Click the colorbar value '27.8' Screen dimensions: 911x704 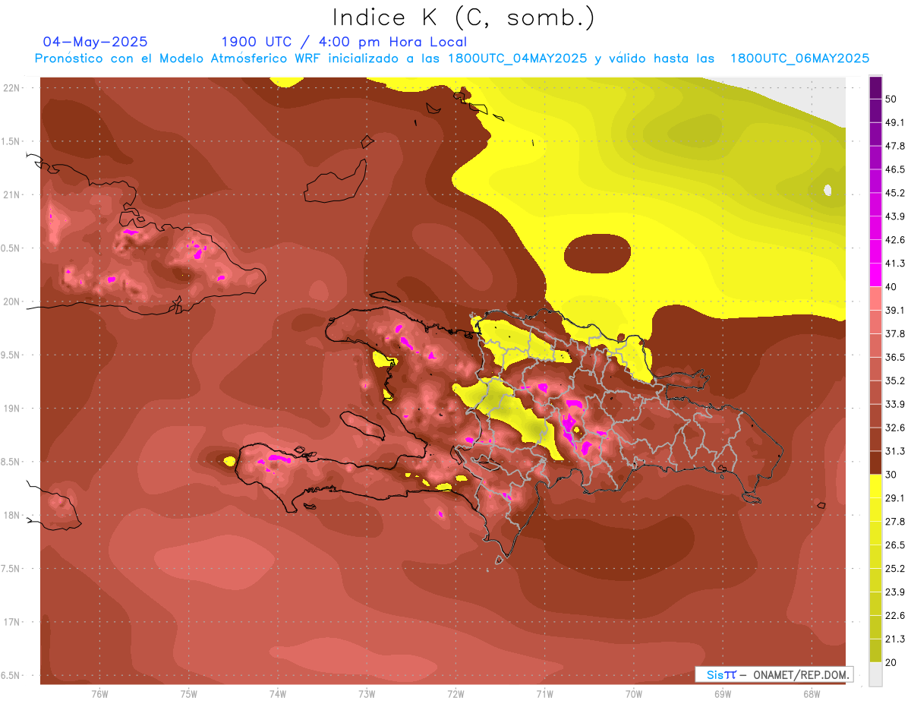895,522
